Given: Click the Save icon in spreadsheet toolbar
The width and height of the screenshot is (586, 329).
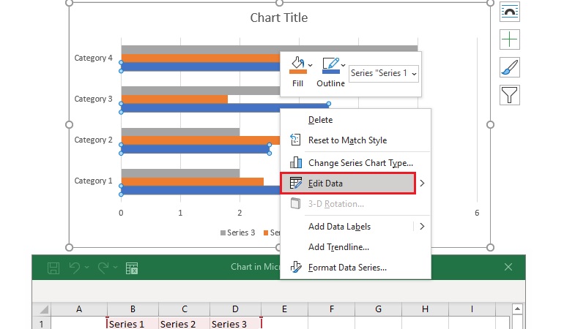Looking at the screenshot, I should 53,268.
